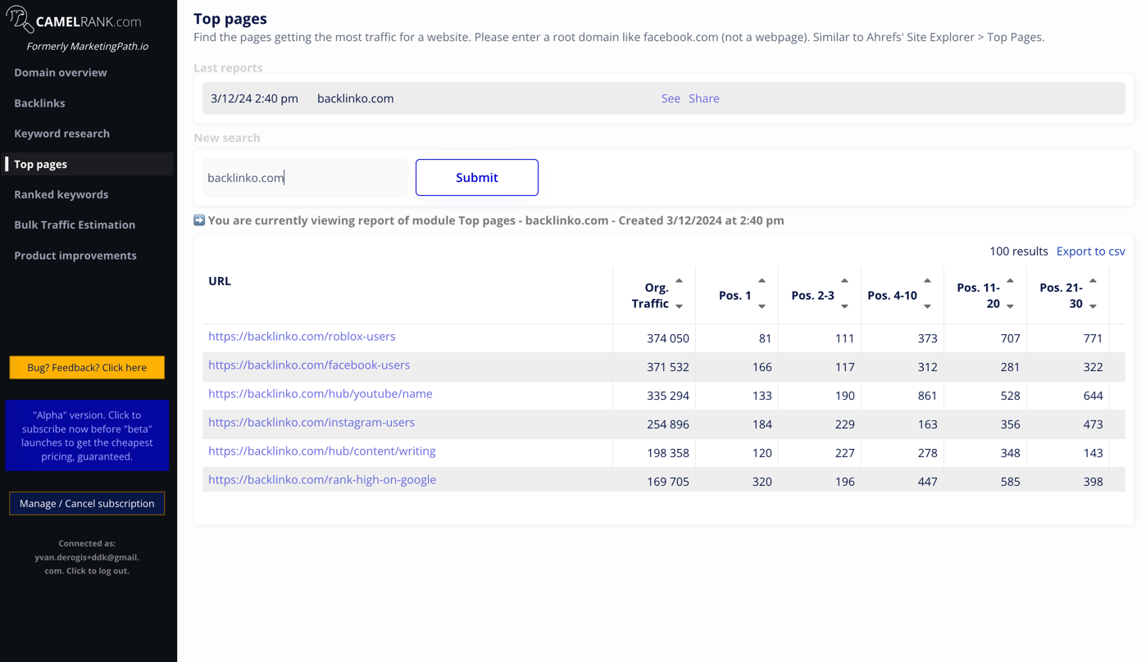This screenshot has height=662, width=1146.
Task: Open backlinko.com/facebook-users URL
Action: (309, 365)
